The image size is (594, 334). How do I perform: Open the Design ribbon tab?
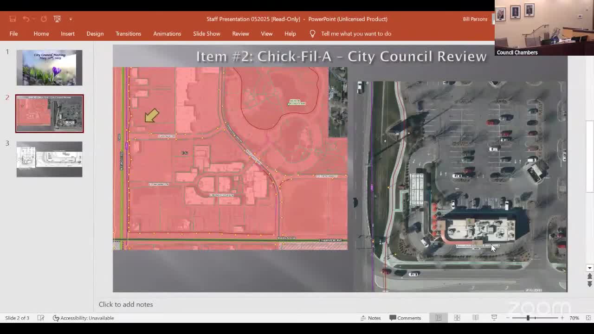point(95,33)
